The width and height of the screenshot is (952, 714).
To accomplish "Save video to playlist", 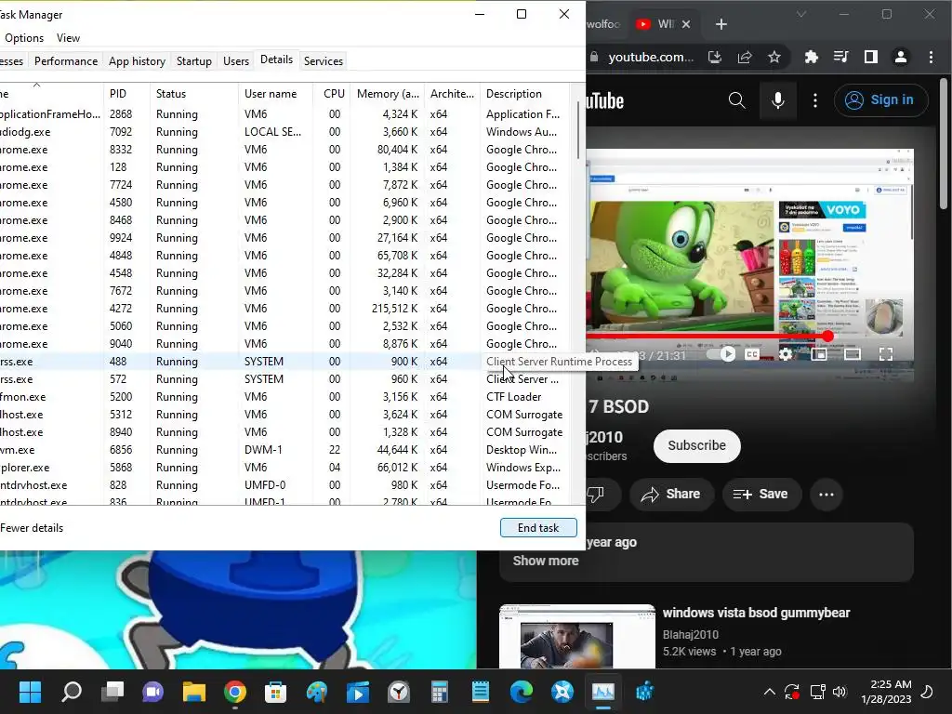I will (760, 495).
